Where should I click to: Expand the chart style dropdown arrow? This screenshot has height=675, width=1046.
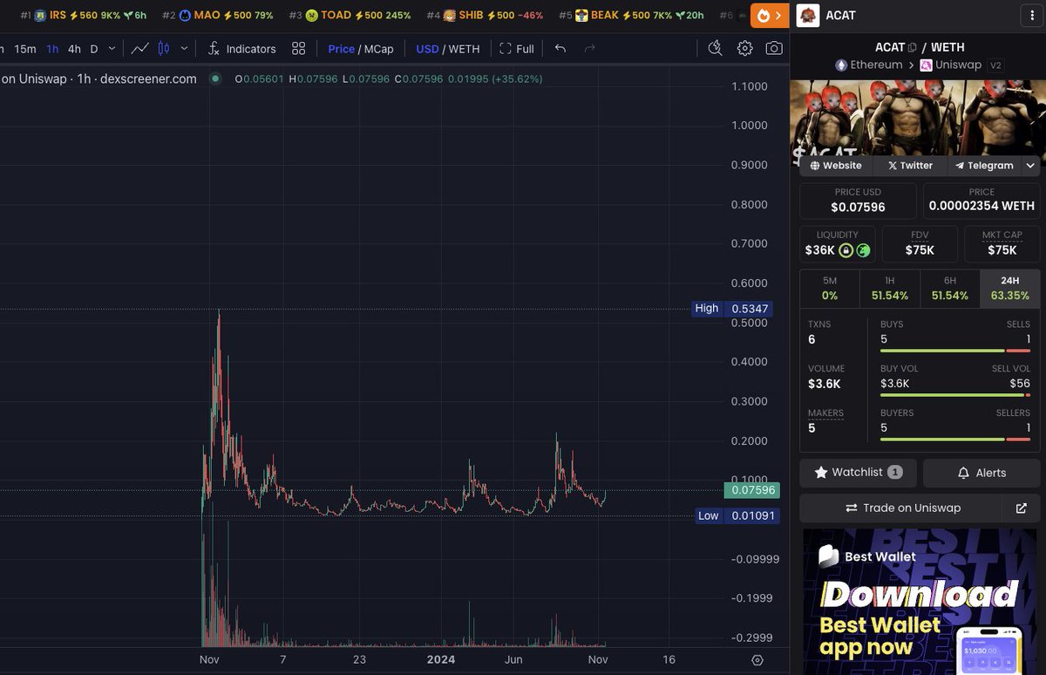coord(183,49)
